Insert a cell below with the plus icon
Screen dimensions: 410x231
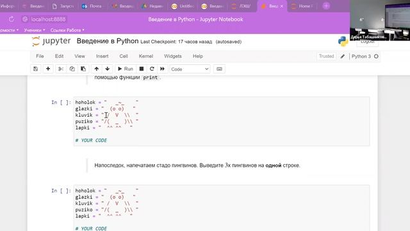(48, 69)
